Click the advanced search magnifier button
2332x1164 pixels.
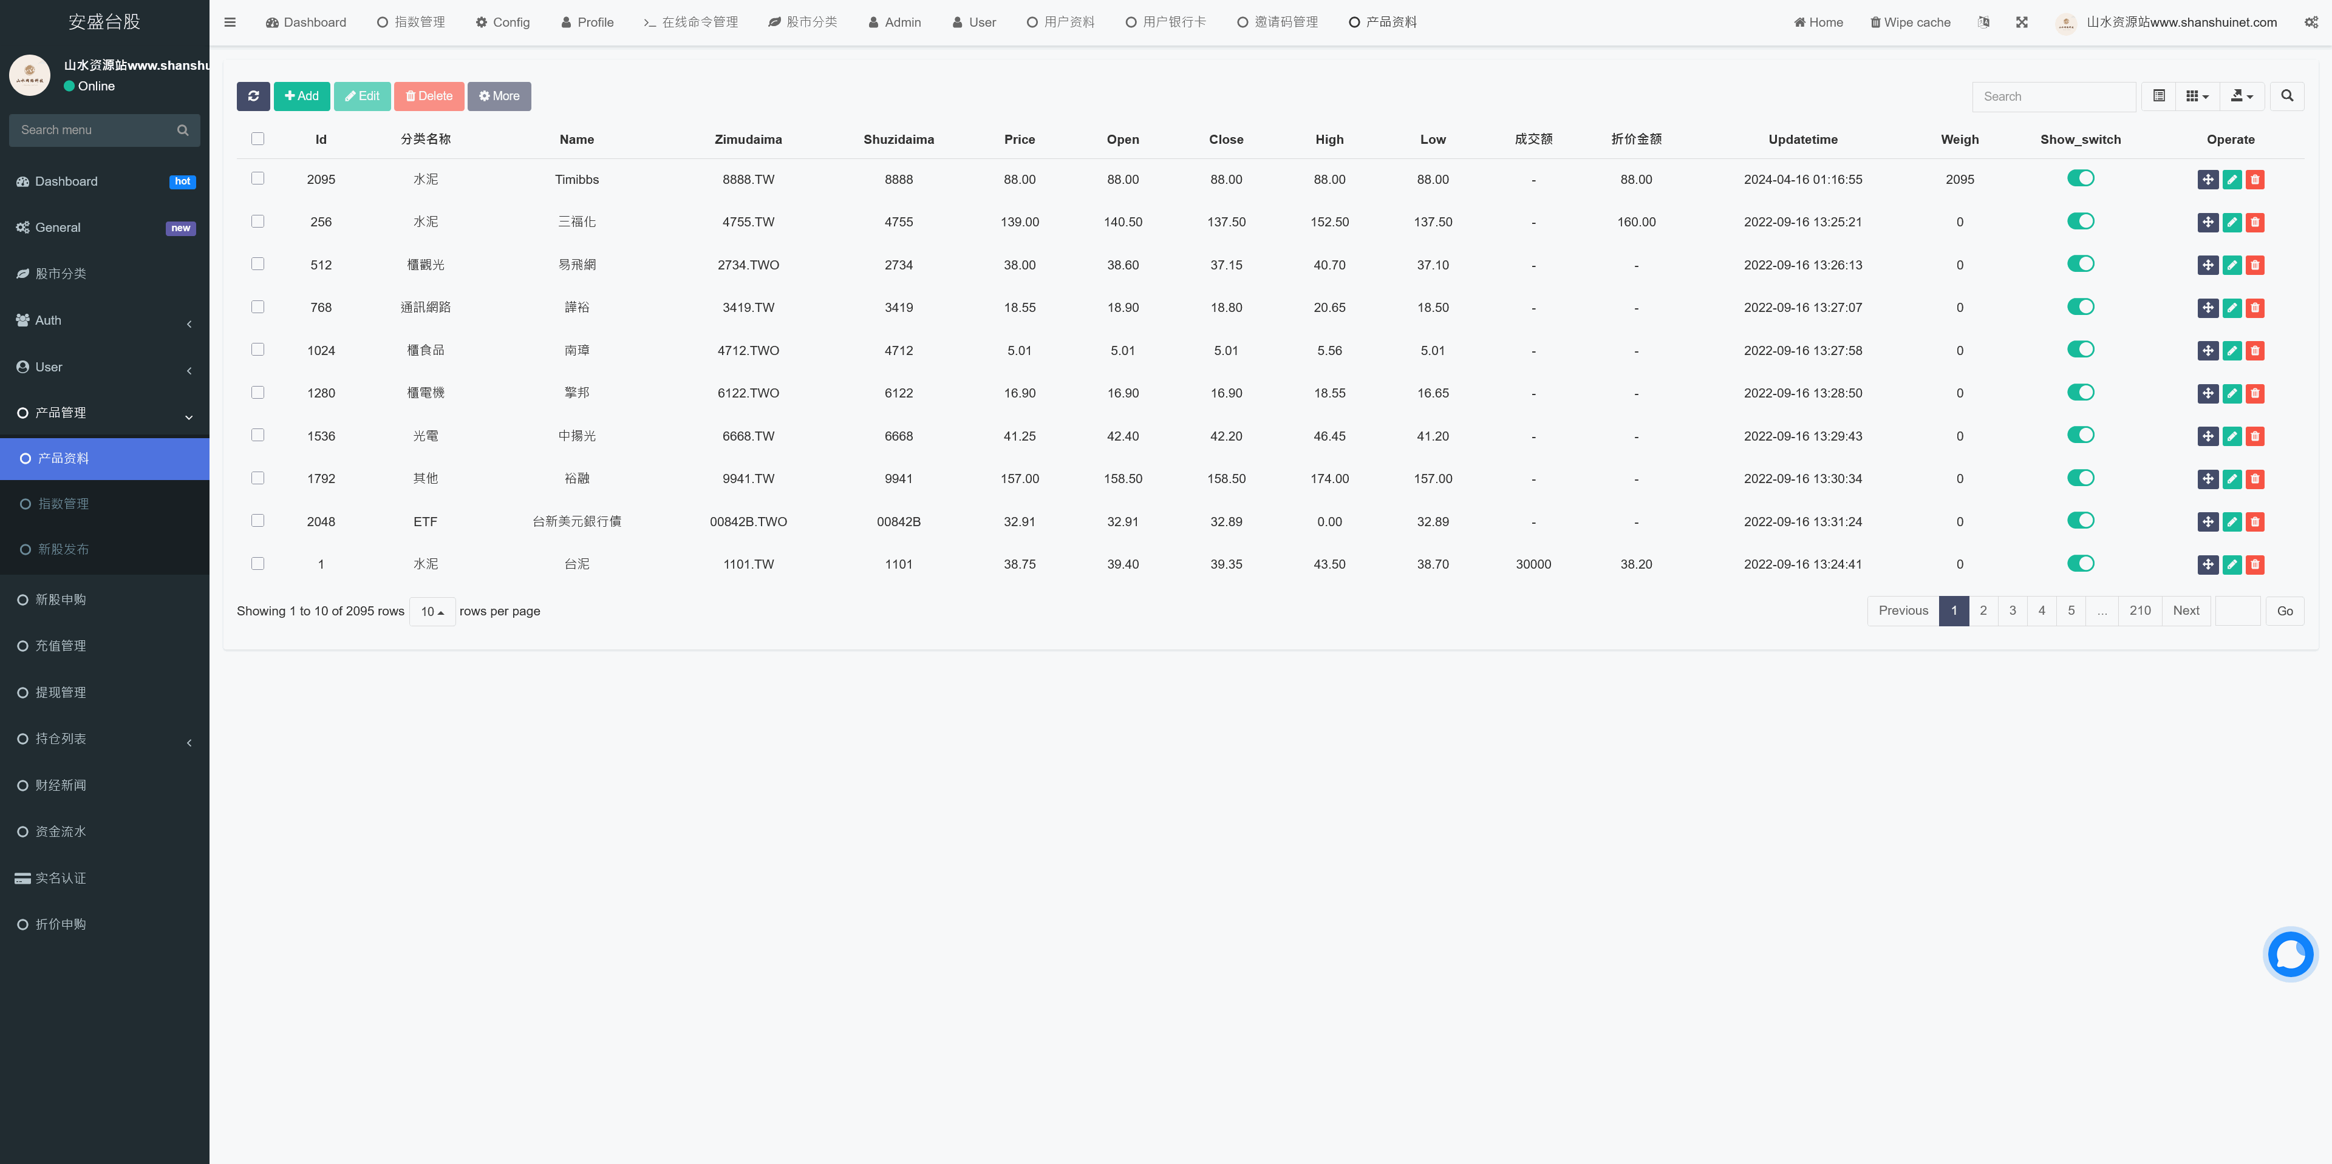click(2286, 96)
